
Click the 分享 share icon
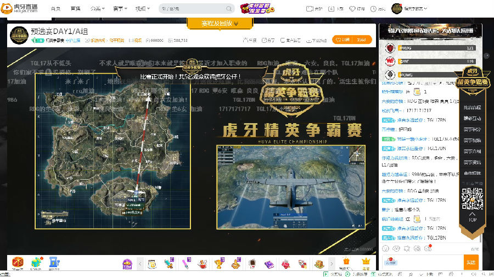click(268, 40)
